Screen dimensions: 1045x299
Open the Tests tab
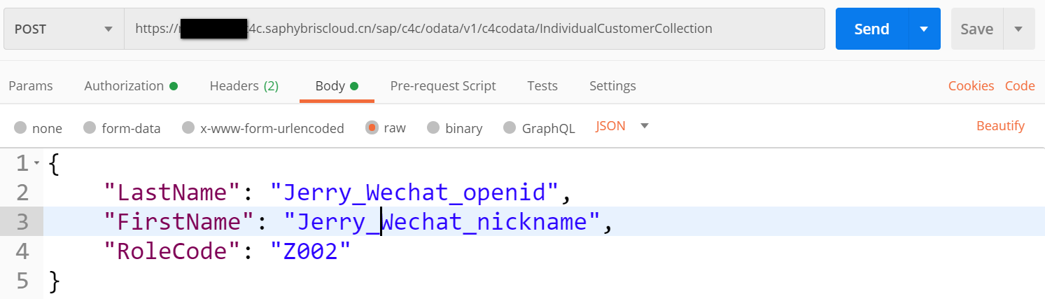[542, 86]
